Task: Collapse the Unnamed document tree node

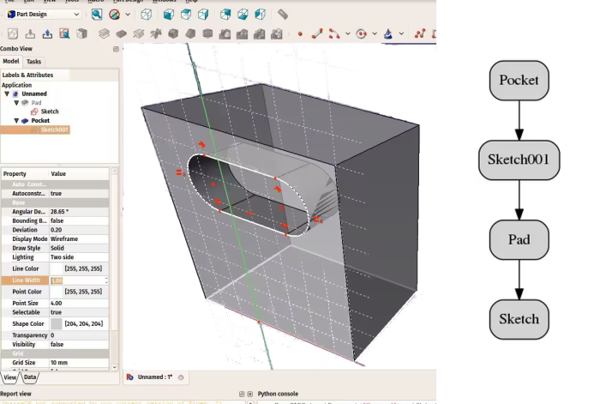Action: pyautogui.click(x=7, y=93)
